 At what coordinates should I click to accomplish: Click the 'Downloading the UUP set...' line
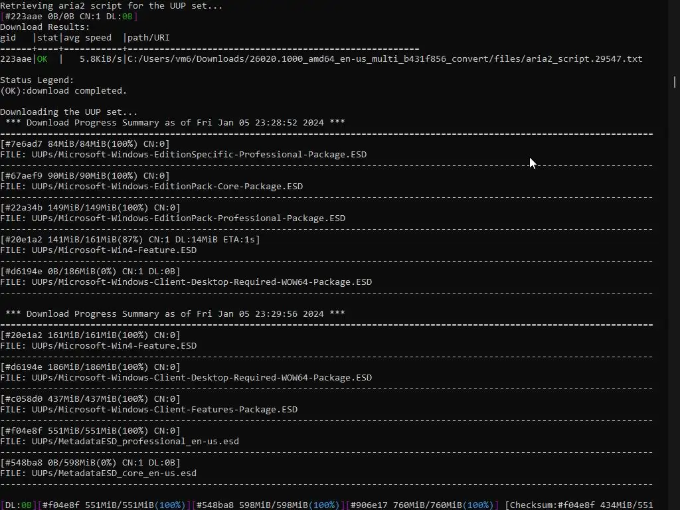[x=68, y=112]
